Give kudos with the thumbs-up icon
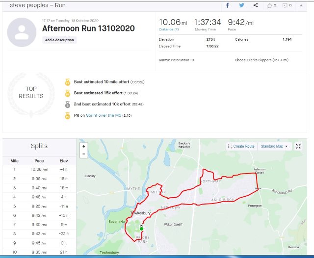This screenshot has width=314, height=258. (x=269, y=5)
